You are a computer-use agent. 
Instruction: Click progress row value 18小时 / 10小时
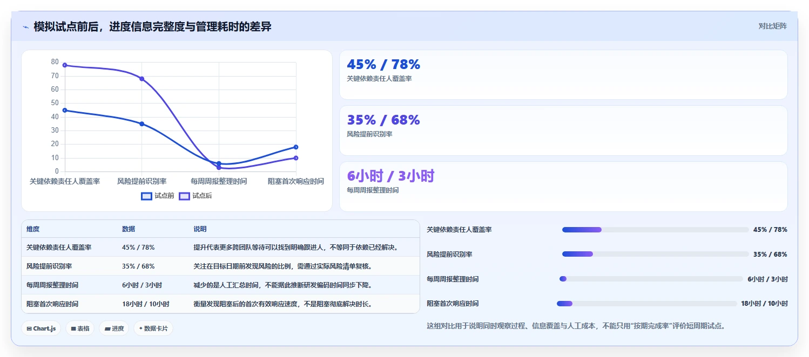coord(764,304)
